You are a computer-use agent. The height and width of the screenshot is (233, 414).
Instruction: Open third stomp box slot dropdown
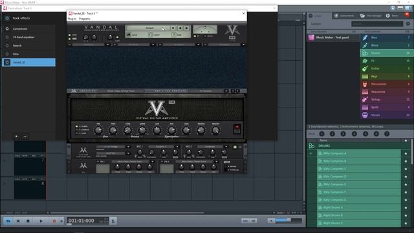pyautogui.click(x=198, y=45)
